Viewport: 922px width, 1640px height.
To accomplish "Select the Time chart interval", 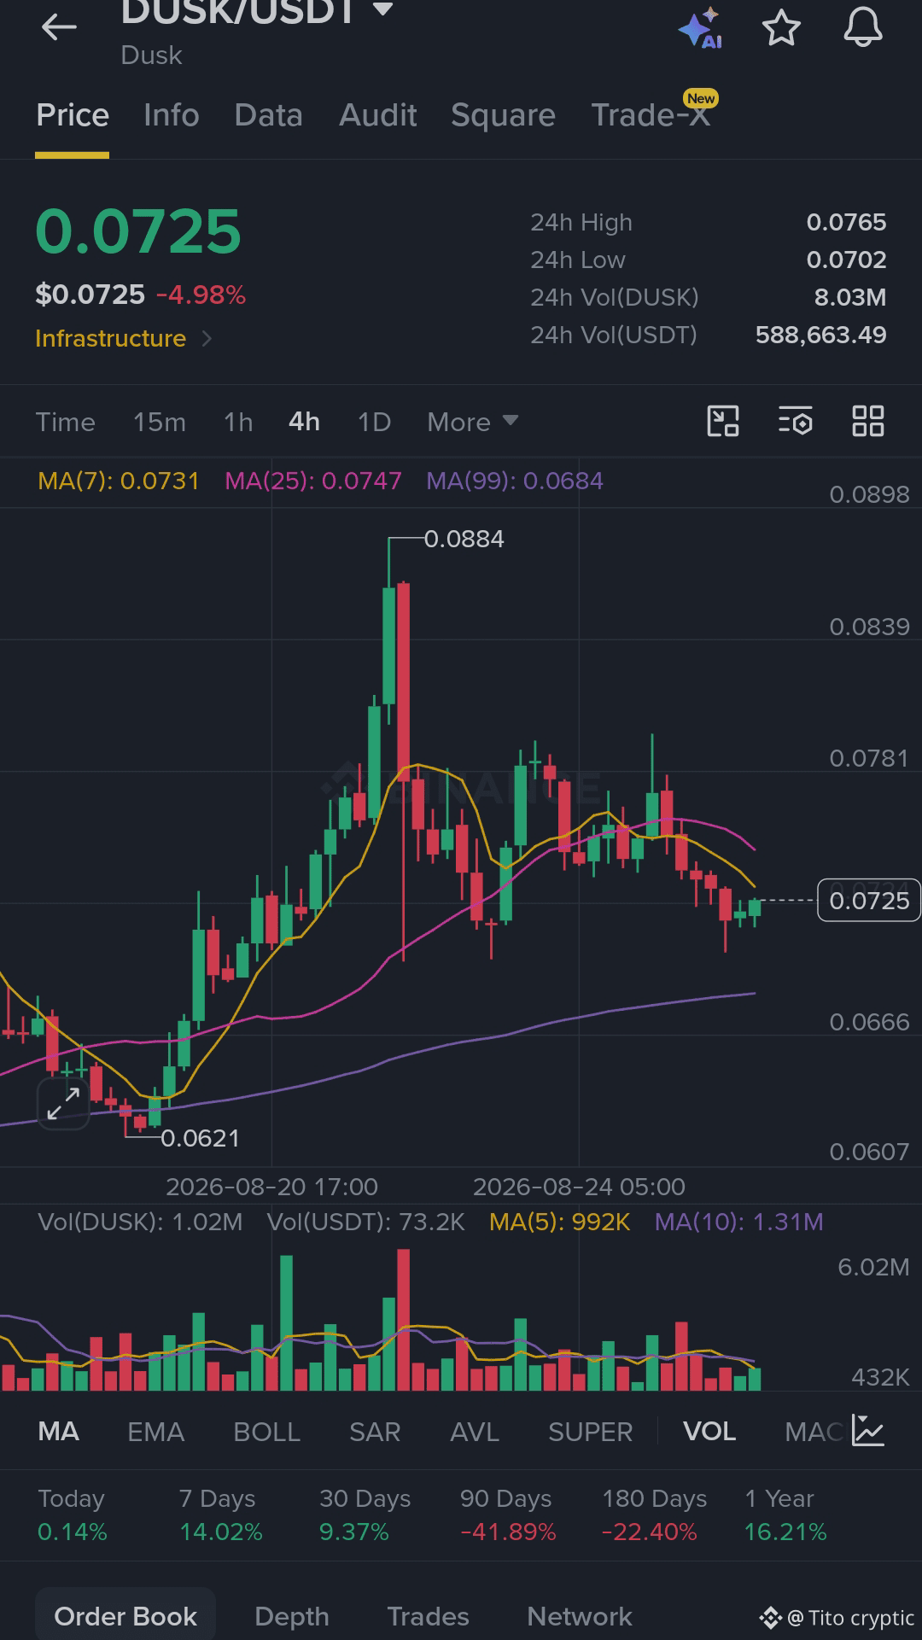I will [66, 422].
